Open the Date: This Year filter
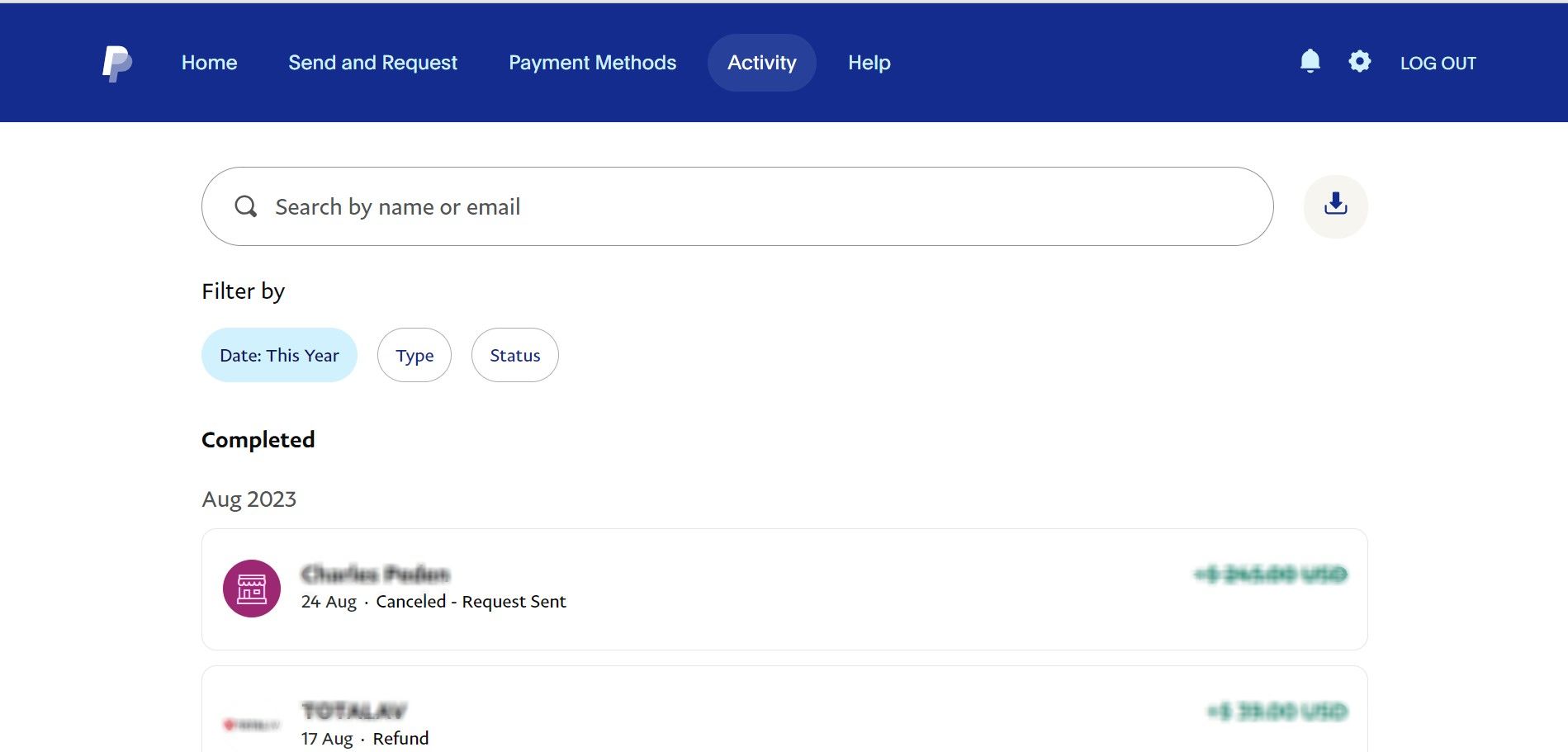The image size is (1568, 752). pyautogui.click(x=279, y=355)
